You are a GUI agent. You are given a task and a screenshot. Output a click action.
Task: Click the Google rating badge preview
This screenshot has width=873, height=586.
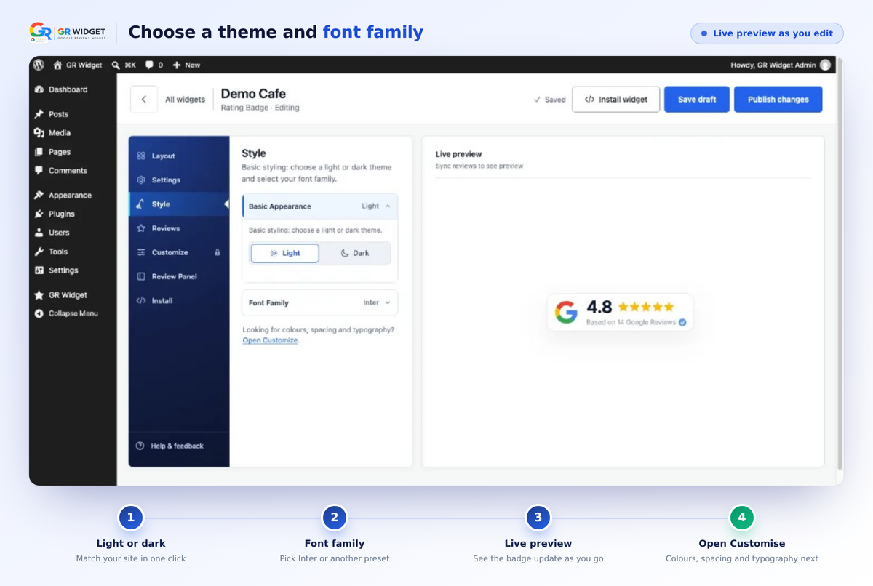620,312
